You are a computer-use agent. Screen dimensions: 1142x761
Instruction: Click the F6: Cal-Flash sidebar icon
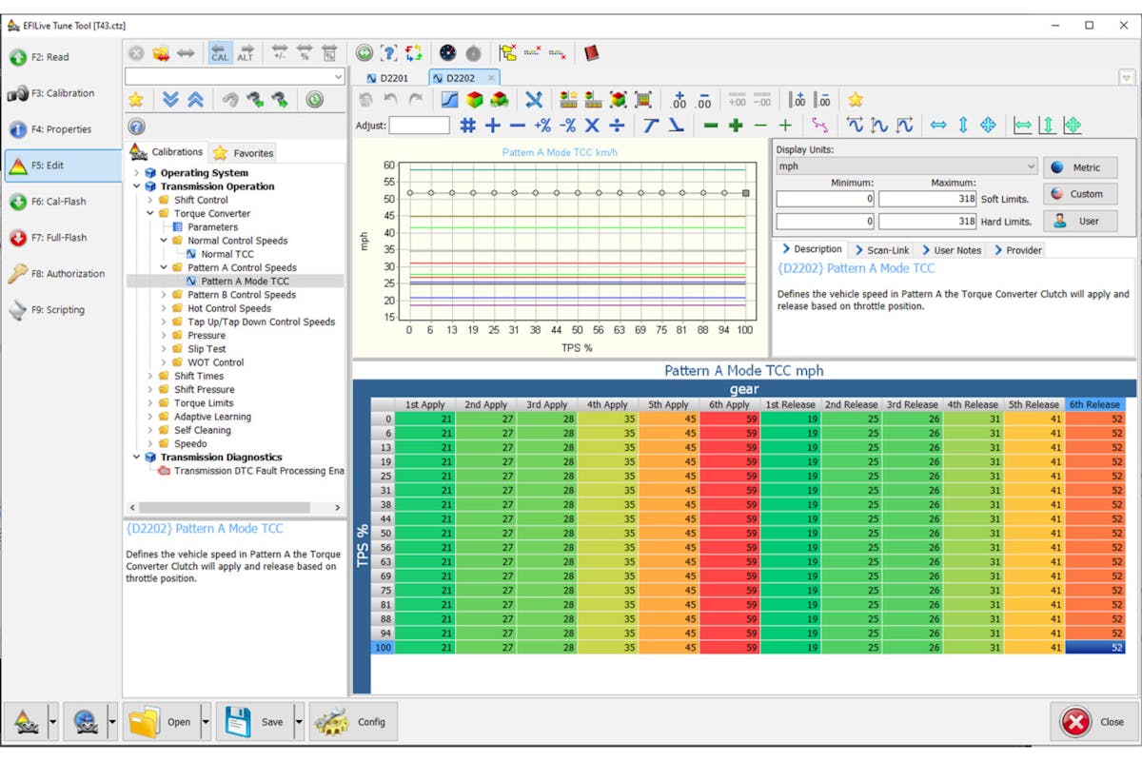pos(18,202)
